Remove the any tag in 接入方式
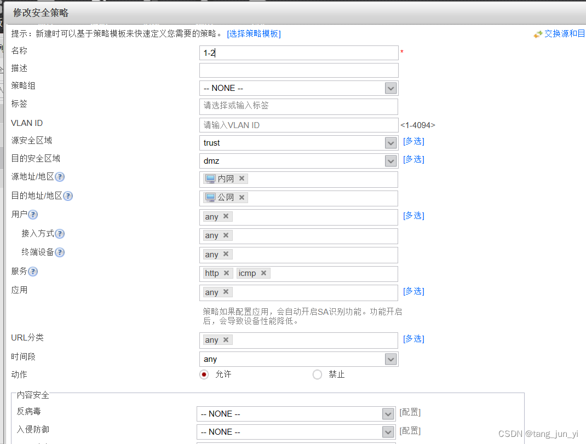 [226, 235]
